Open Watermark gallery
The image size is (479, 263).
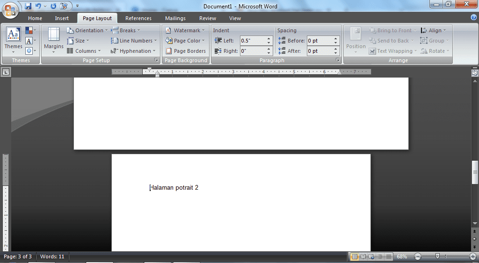(185, 30)
